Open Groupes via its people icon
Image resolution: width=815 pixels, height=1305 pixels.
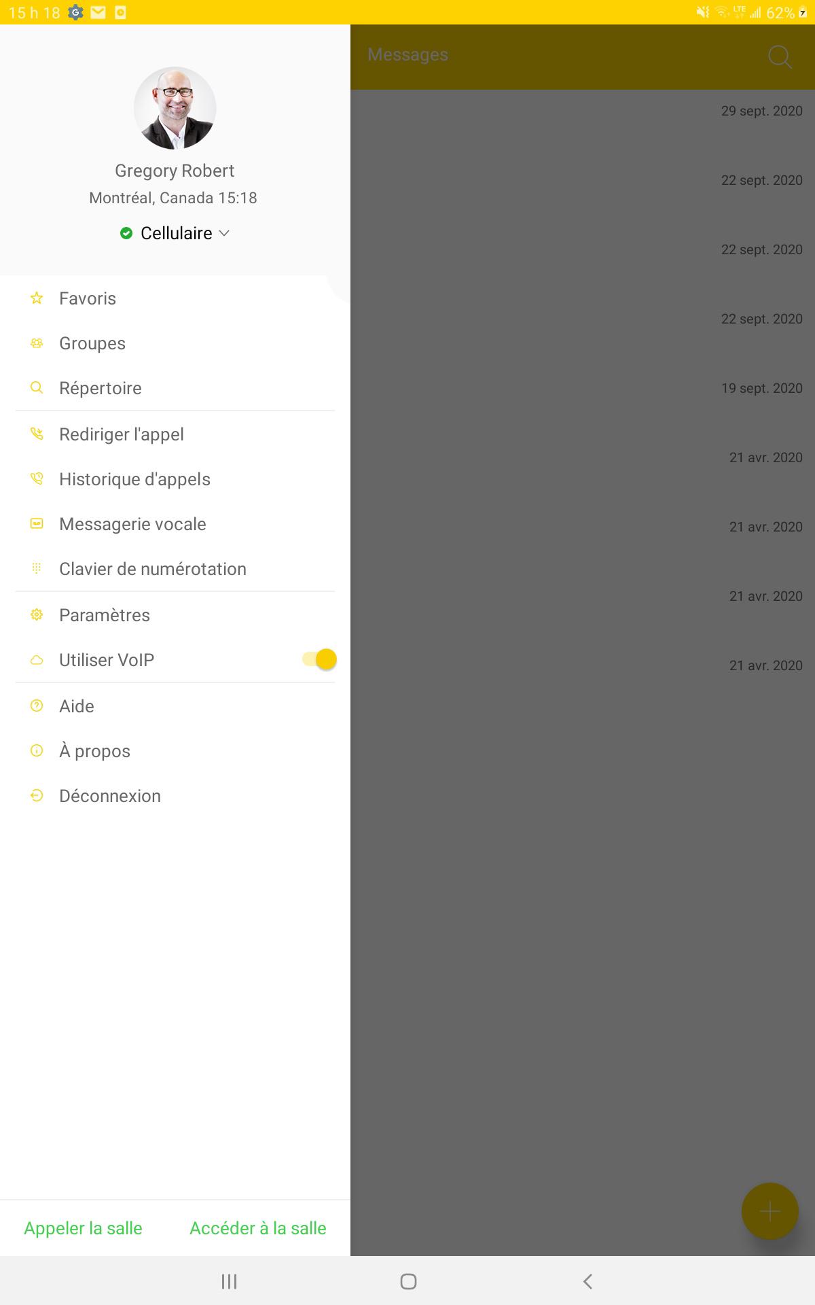pos(37,343)
